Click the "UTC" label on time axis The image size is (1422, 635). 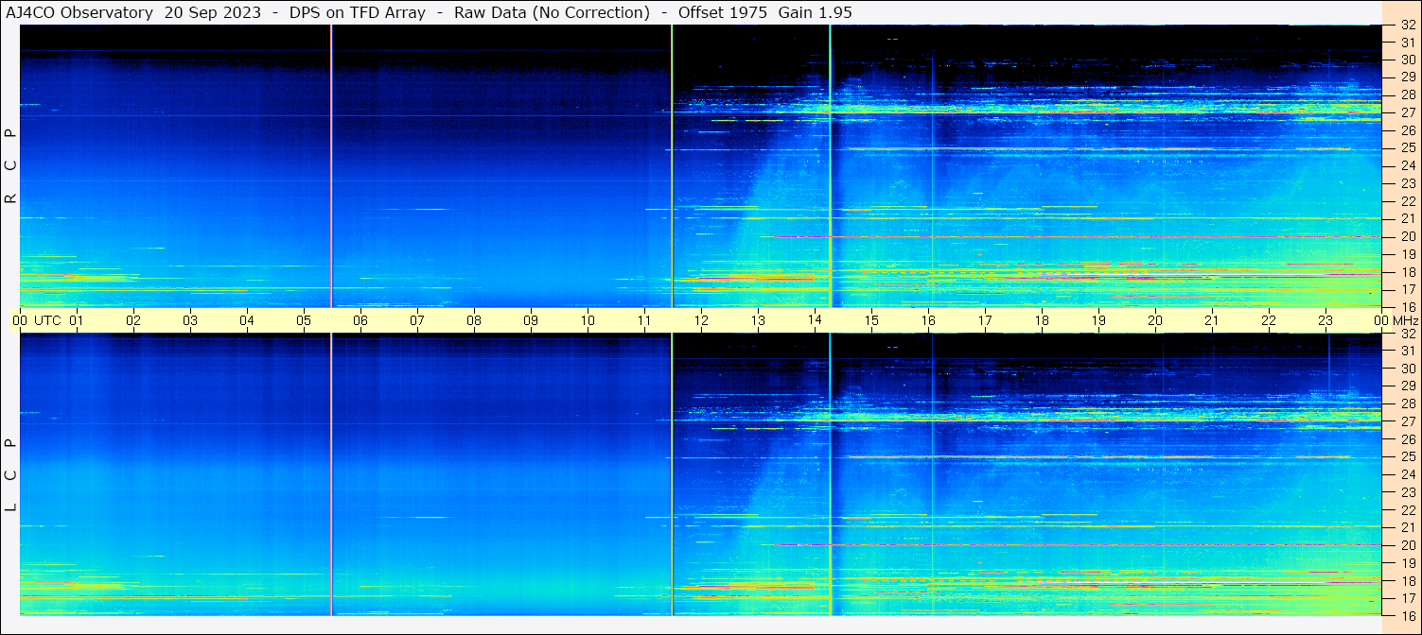pyautogui.click(x=47, y=320)
